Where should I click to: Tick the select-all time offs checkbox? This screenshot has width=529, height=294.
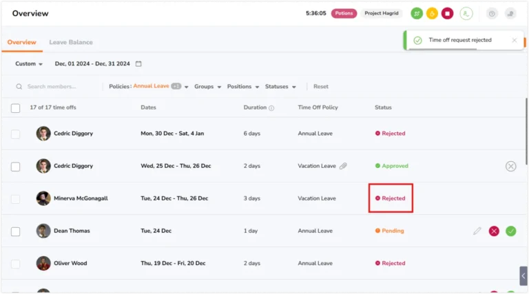[16, 108]
